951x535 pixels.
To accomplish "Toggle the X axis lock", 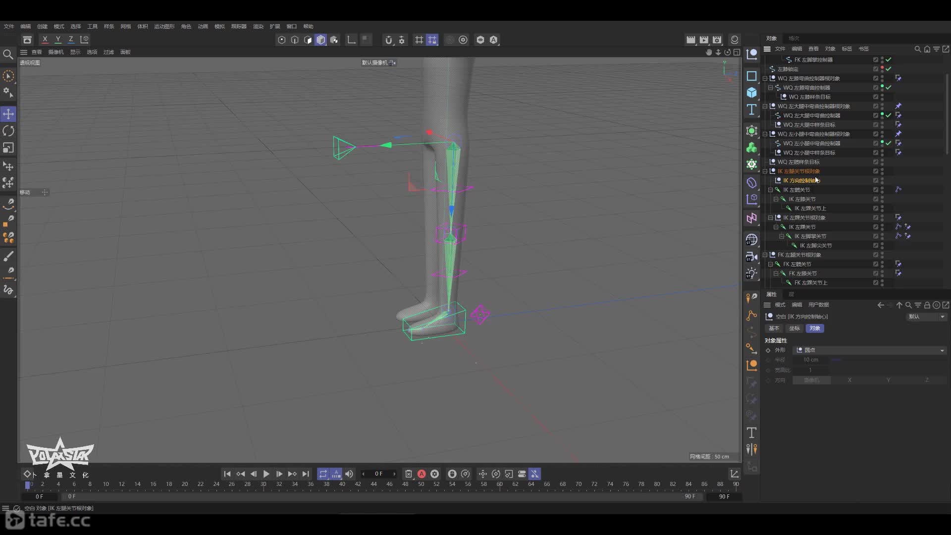I will [x=45, y=40].
